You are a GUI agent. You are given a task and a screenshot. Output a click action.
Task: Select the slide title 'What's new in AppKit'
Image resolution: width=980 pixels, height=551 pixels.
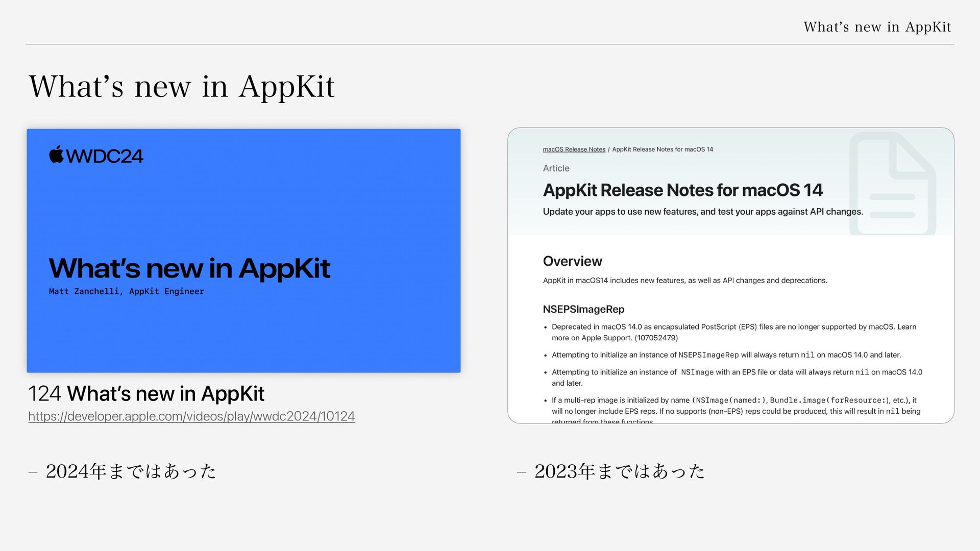[x=182, y=86]
